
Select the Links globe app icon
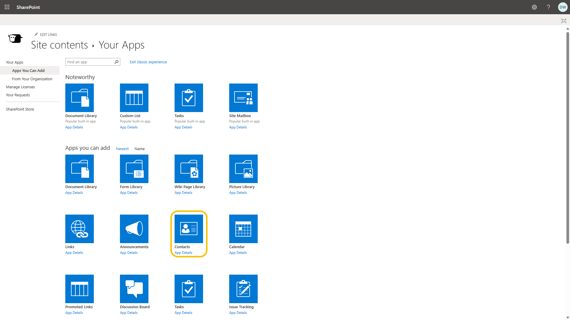[x=79, y=229]
